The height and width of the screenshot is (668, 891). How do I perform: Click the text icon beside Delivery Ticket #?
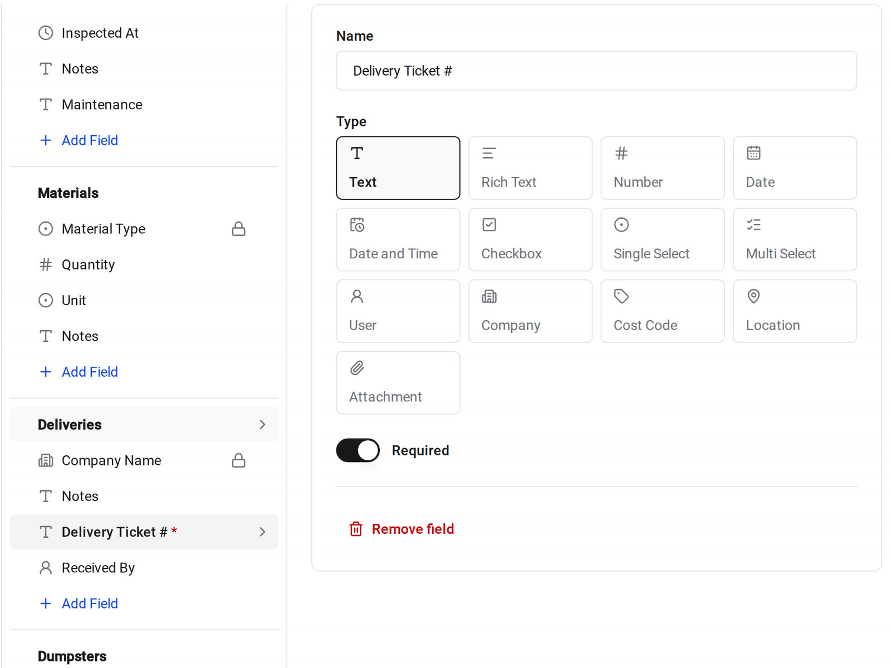pos(46,532)
